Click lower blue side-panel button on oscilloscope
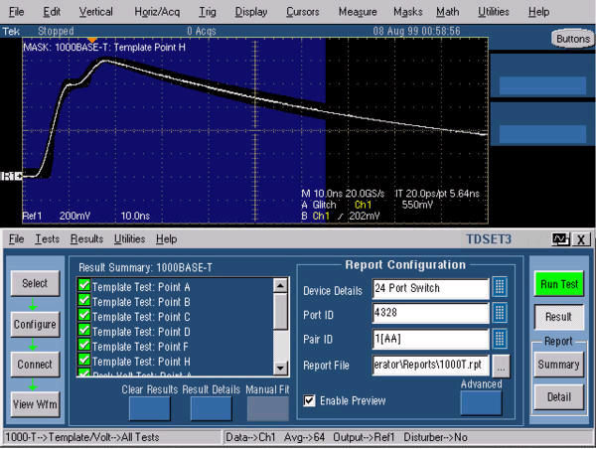The width and height of the screenshot is (596, 449). click(542, 134)
